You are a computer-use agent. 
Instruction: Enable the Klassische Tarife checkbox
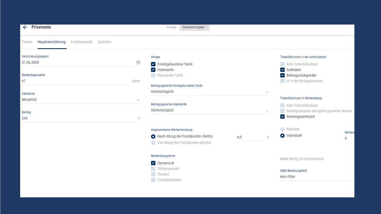pos(153,75)
